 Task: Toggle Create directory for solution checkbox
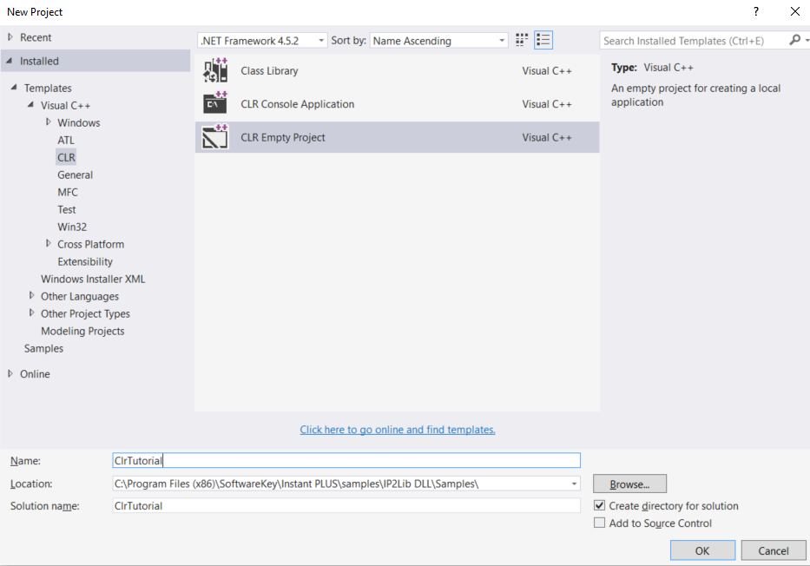tap(599, 505)
